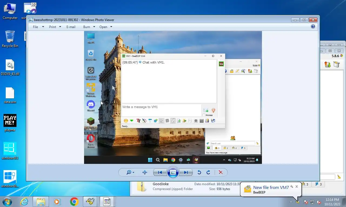Rotate the picture counterclockwise
The width and height of the screenshot is (346, 207).
click(x=199, y=172)
